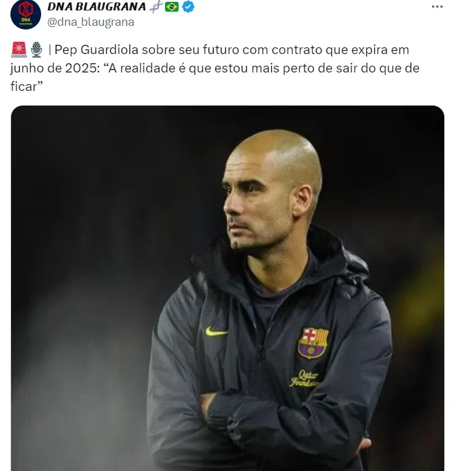Image resolution: width=451 pixels, height=471 pixels.
Task: Click the words "Pep Guardiola" in tweet text
Action: pos(96,50)
